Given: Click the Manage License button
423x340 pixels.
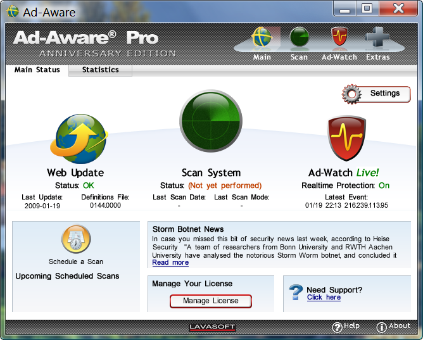Looking at the screenshot, I should point(211,301).
